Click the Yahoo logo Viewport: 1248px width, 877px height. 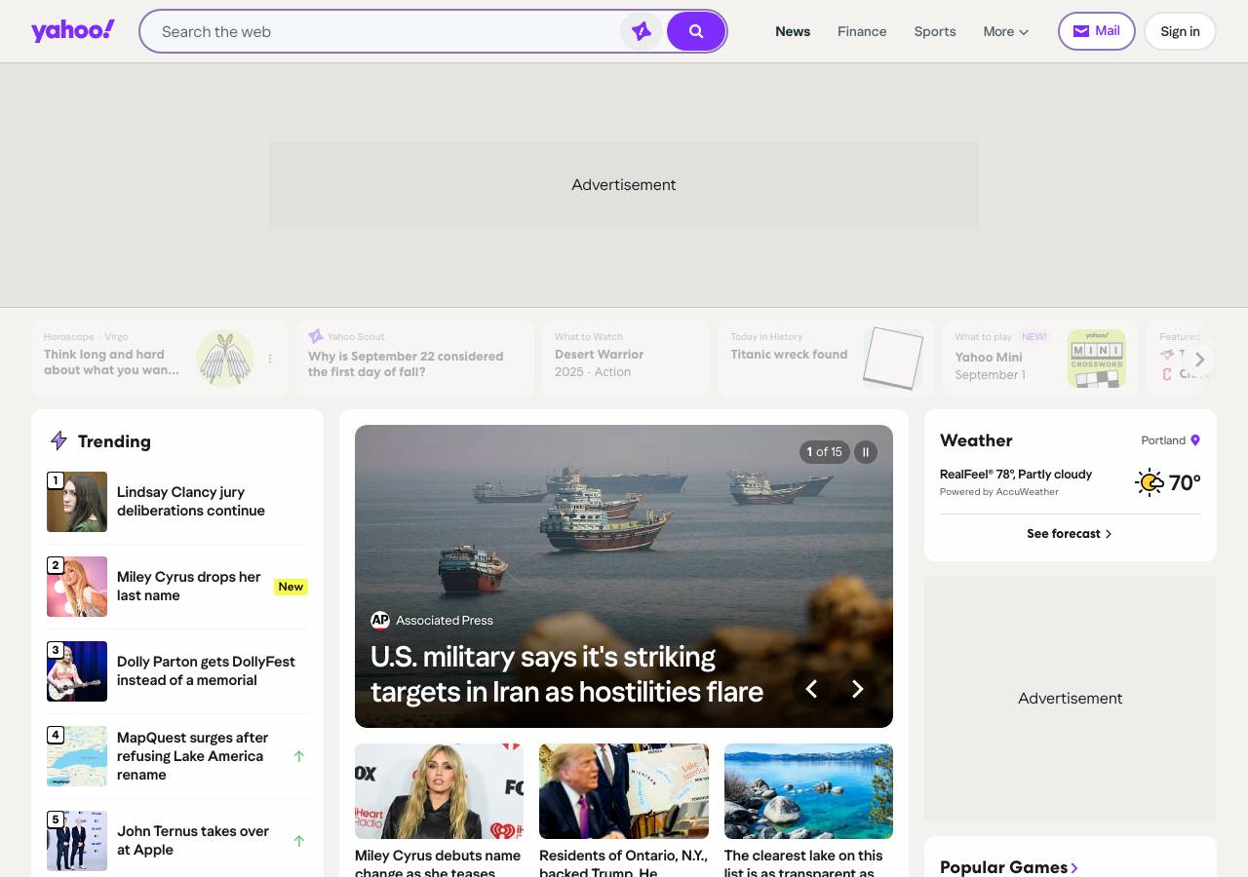73,31
